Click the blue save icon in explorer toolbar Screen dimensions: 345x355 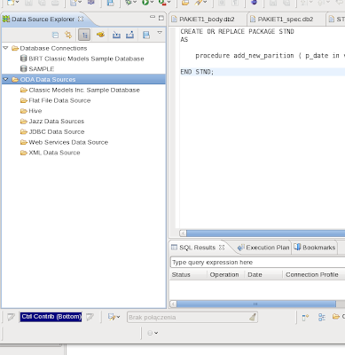click(x=146, y=35)
